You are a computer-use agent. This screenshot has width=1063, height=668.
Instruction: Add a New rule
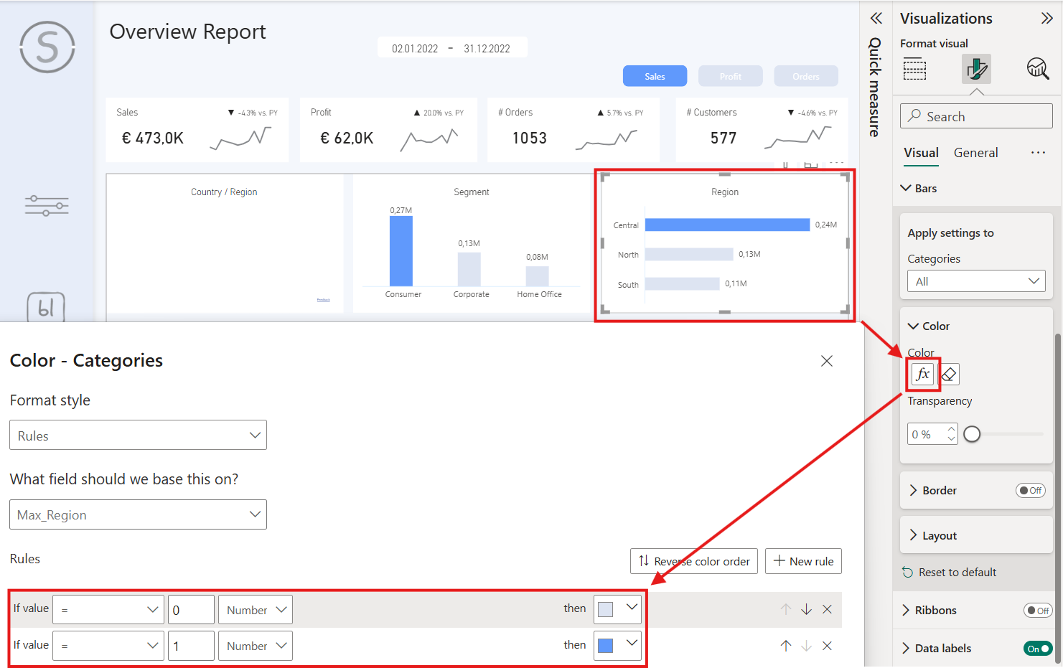[x=803, y=561]
